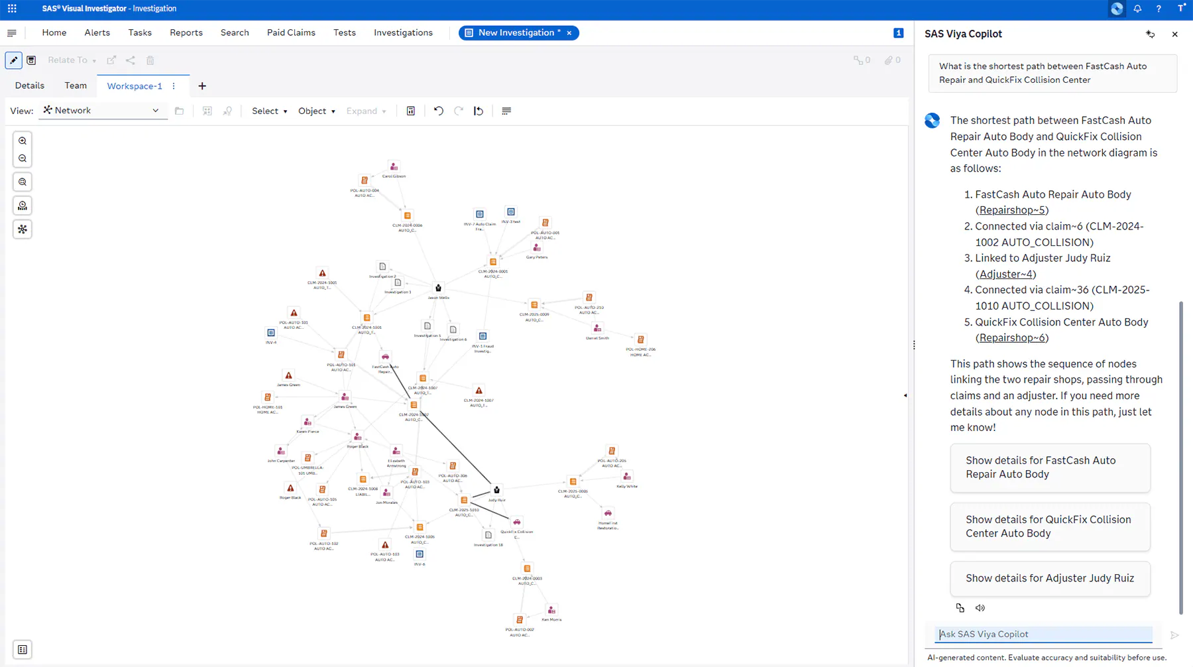Close the New Investigation tab
This screenshot has width=1193, height=667.
[569, 33]
